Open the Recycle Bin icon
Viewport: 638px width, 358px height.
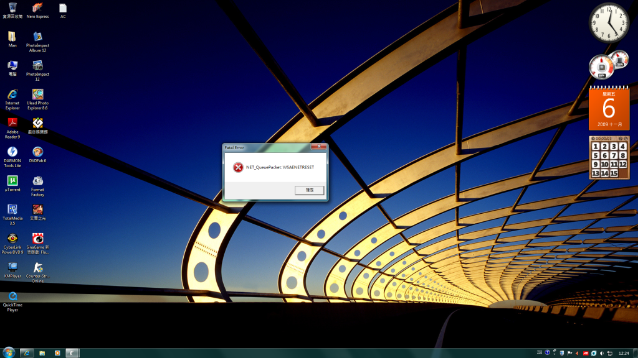(x=12, y=8)
